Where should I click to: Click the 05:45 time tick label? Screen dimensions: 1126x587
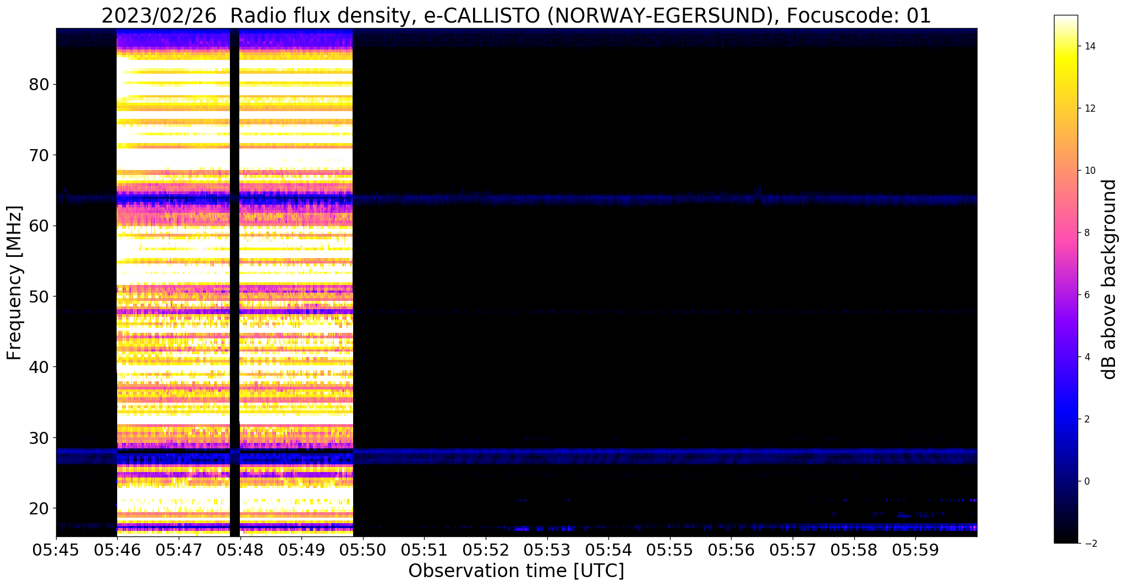tap(56, 550)
